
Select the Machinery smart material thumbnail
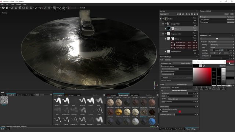119,112
